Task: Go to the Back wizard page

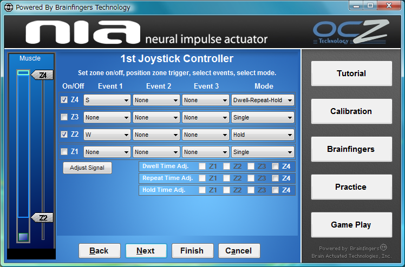Action: 100,250
